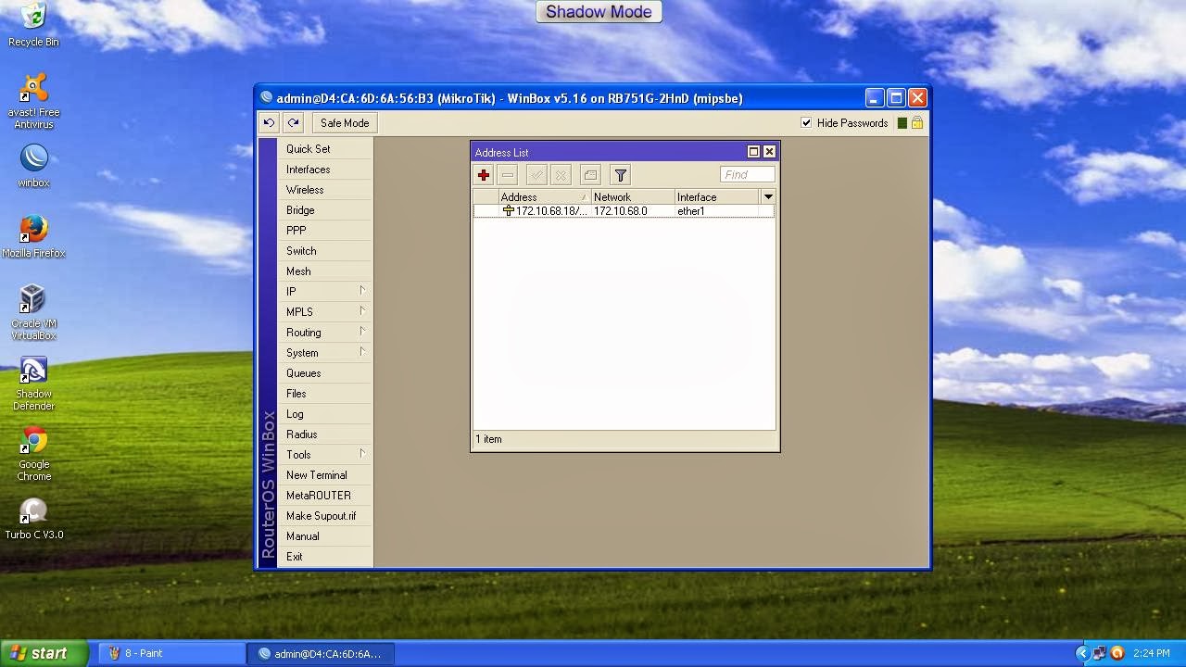
Task: Expand the Routing submenu
Action: click(324, 333)
